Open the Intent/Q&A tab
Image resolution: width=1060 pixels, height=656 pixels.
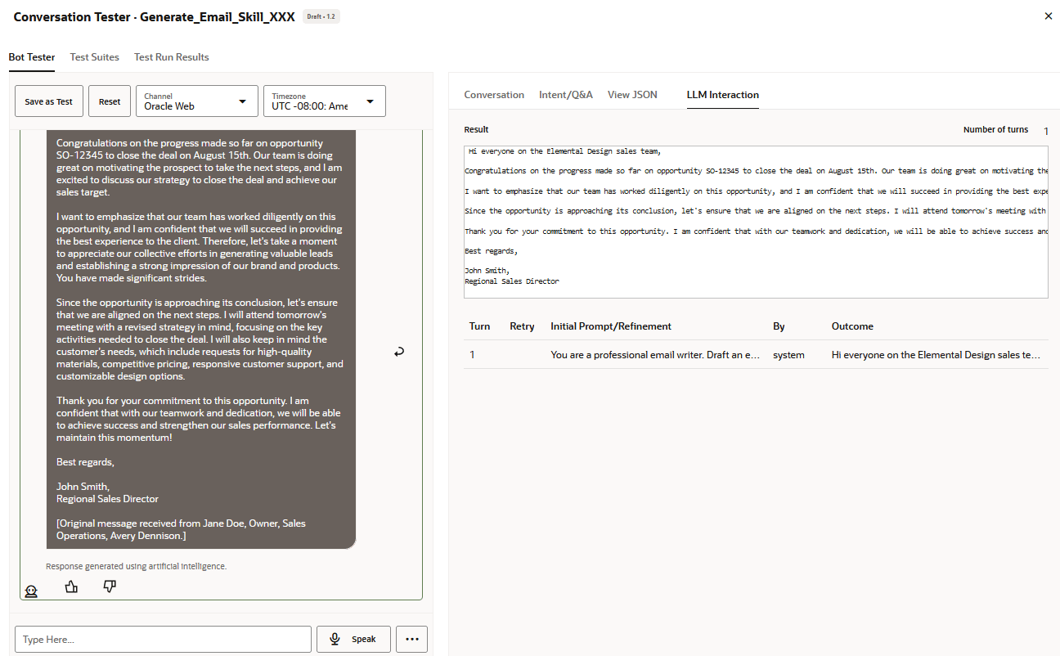[x=566, y=95]
